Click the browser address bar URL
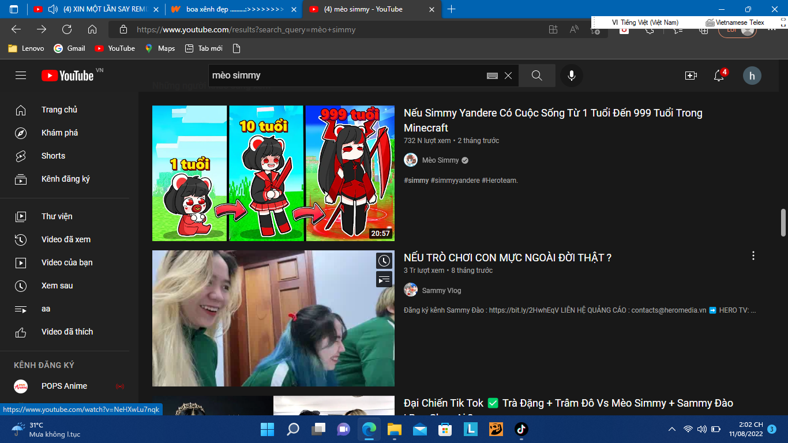This screenshot has width=788, height=443. [x=246, y=29]
